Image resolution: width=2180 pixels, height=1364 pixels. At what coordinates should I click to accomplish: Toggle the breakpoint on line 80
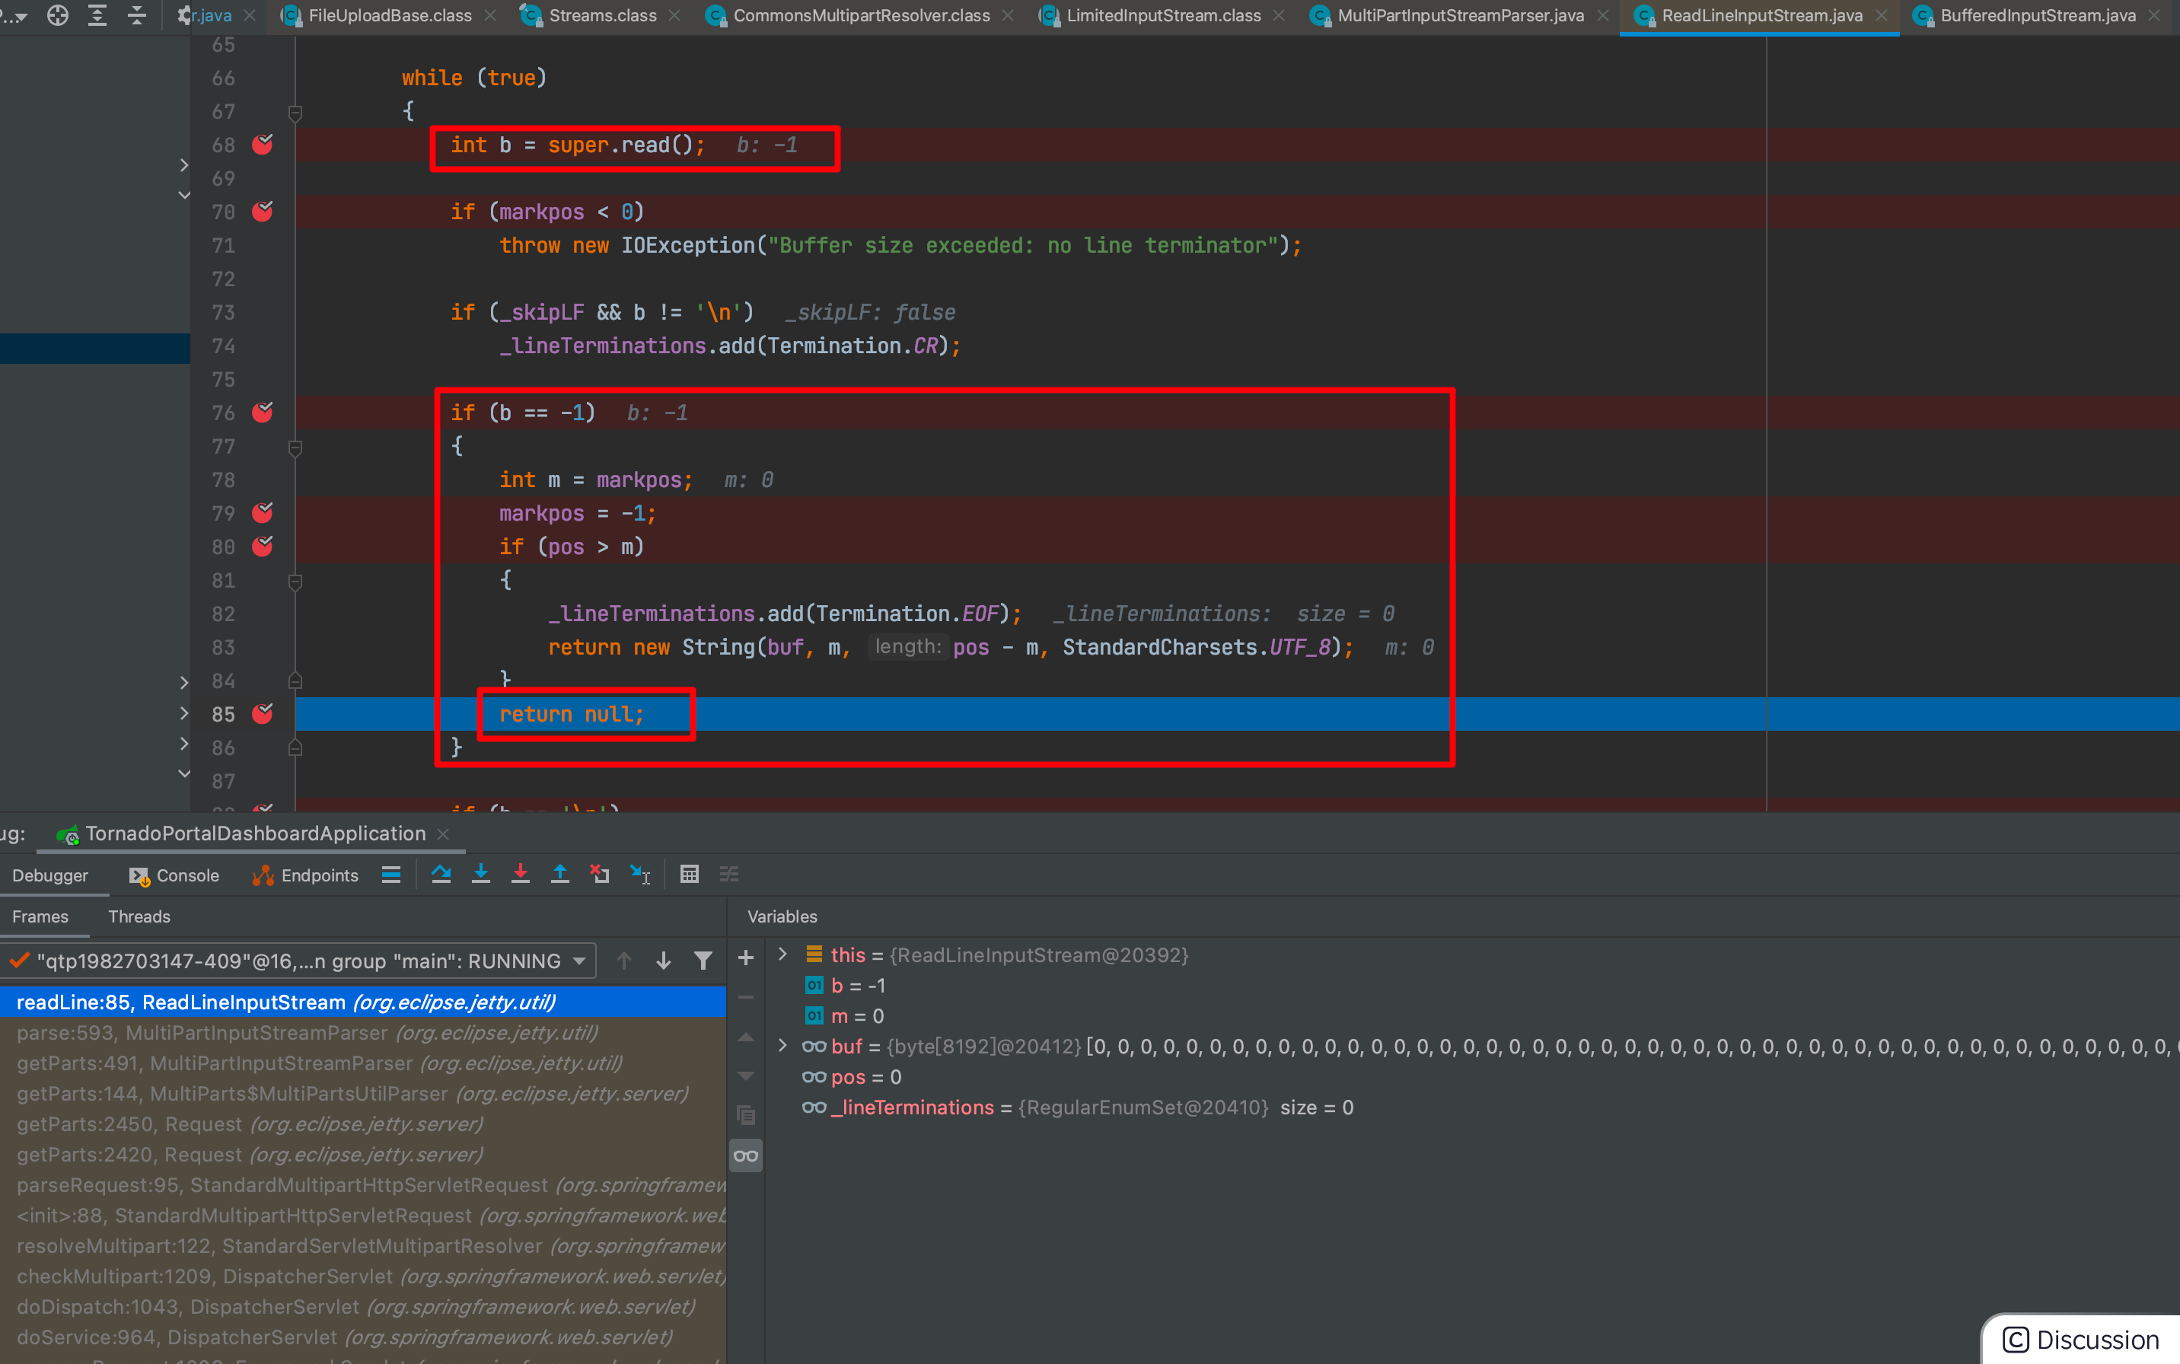pos(263,546)
